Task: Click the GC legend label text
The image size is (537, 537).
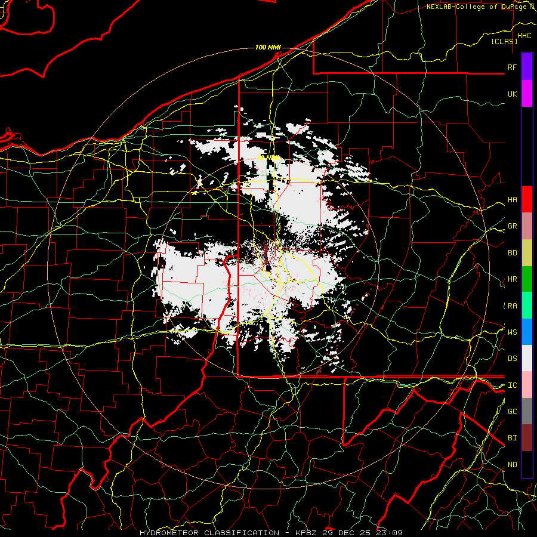Action: click(x=512, y=412)
